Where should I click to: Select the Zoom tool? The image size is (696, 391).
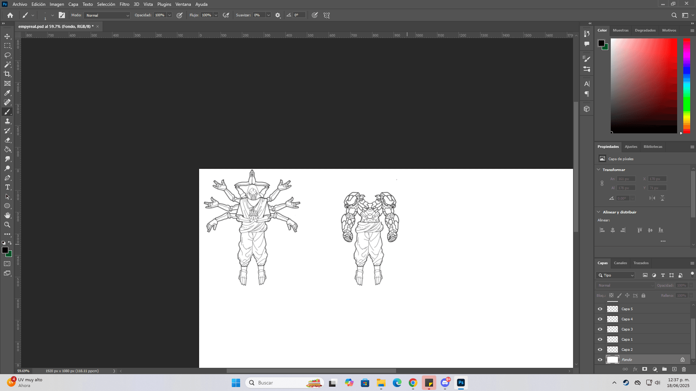[7, 225]
